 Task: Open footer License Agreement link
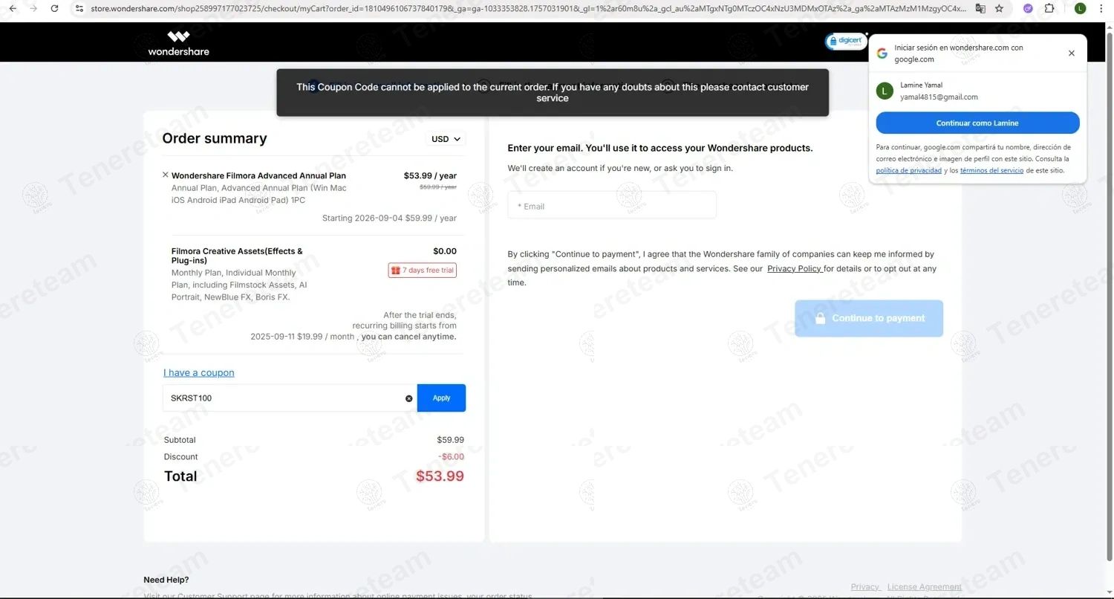point(924,586)
